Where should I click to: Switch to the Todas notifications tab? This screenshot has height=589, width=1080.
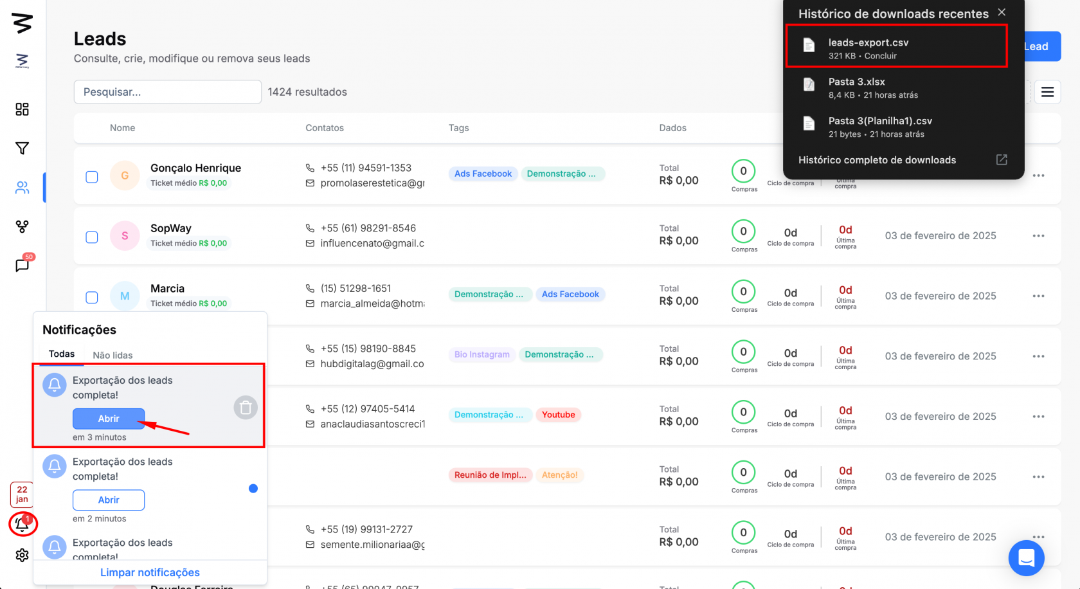[62, 354]
